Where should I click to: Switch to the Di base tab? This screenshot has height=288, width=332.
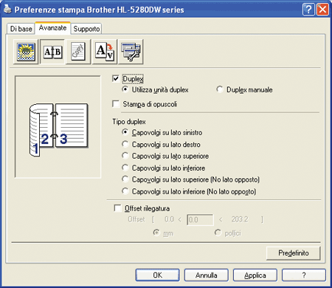[21, 29]
